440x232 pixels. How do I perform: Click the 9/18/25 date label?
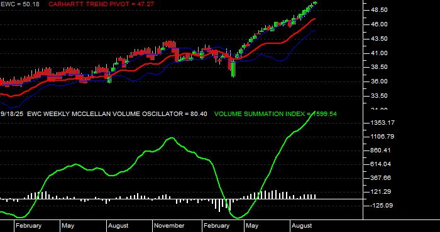click(x=13, y=114)
